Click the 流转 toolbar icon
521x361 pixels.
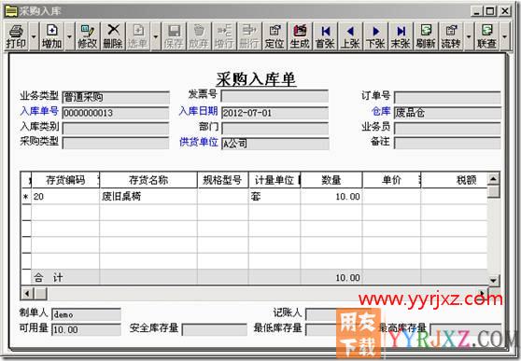[451, 36]
